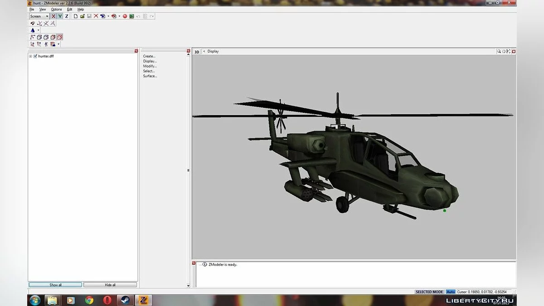Click the Import icon with blue arrow
The height and width of the screenshot is (306, 544).
103,16
